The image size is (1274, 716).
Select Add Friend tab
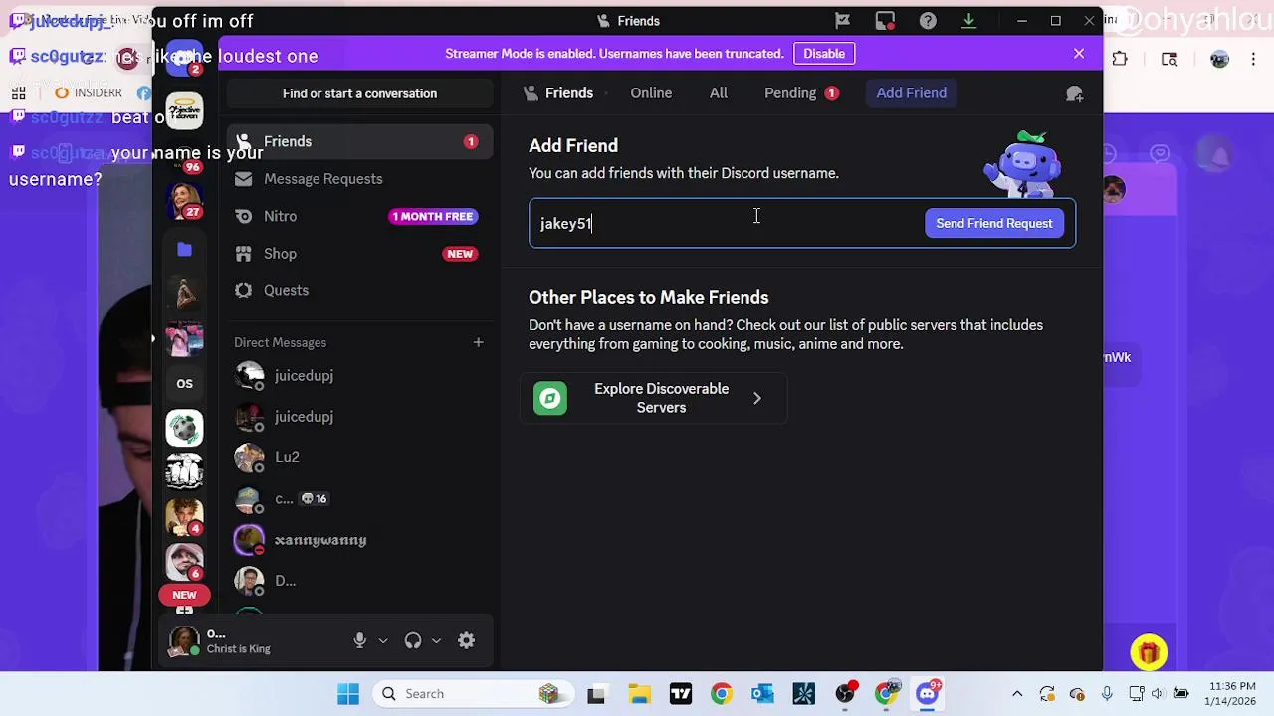pos(912,93)
